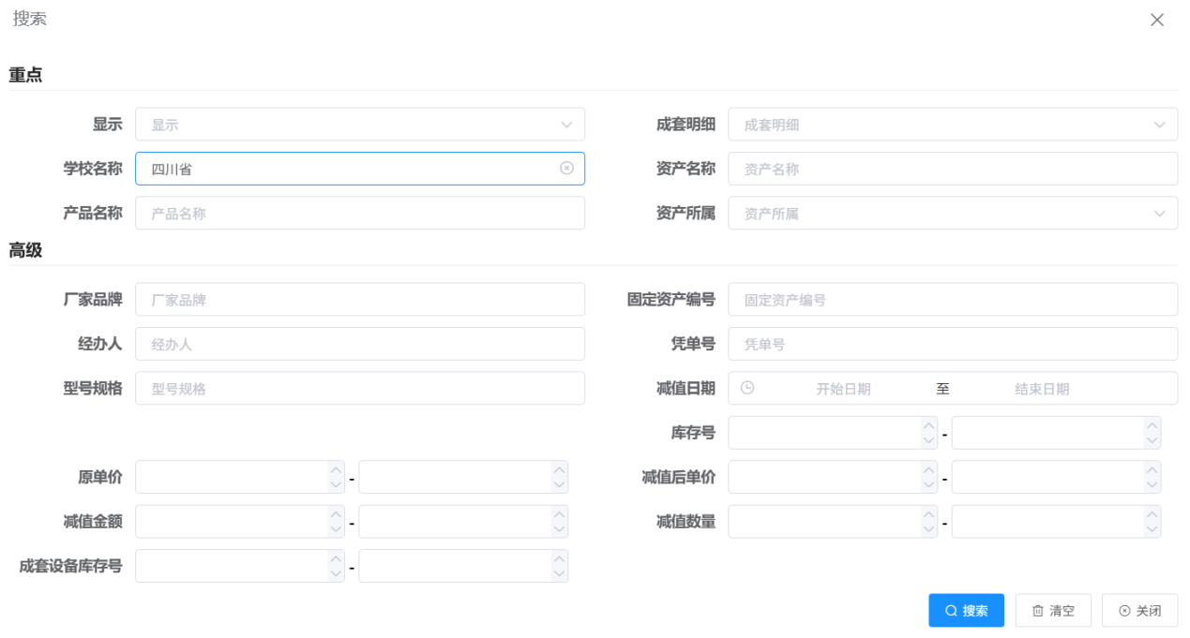
Task: Focus the 资产名称 text input
Action: coord(952,170)
